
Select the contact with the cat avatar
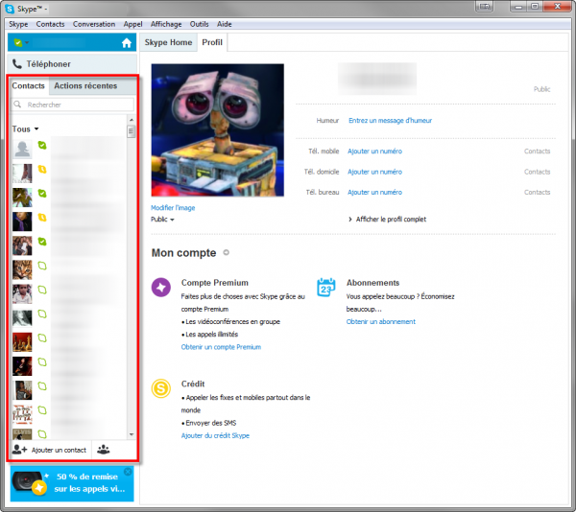(68, 269)
